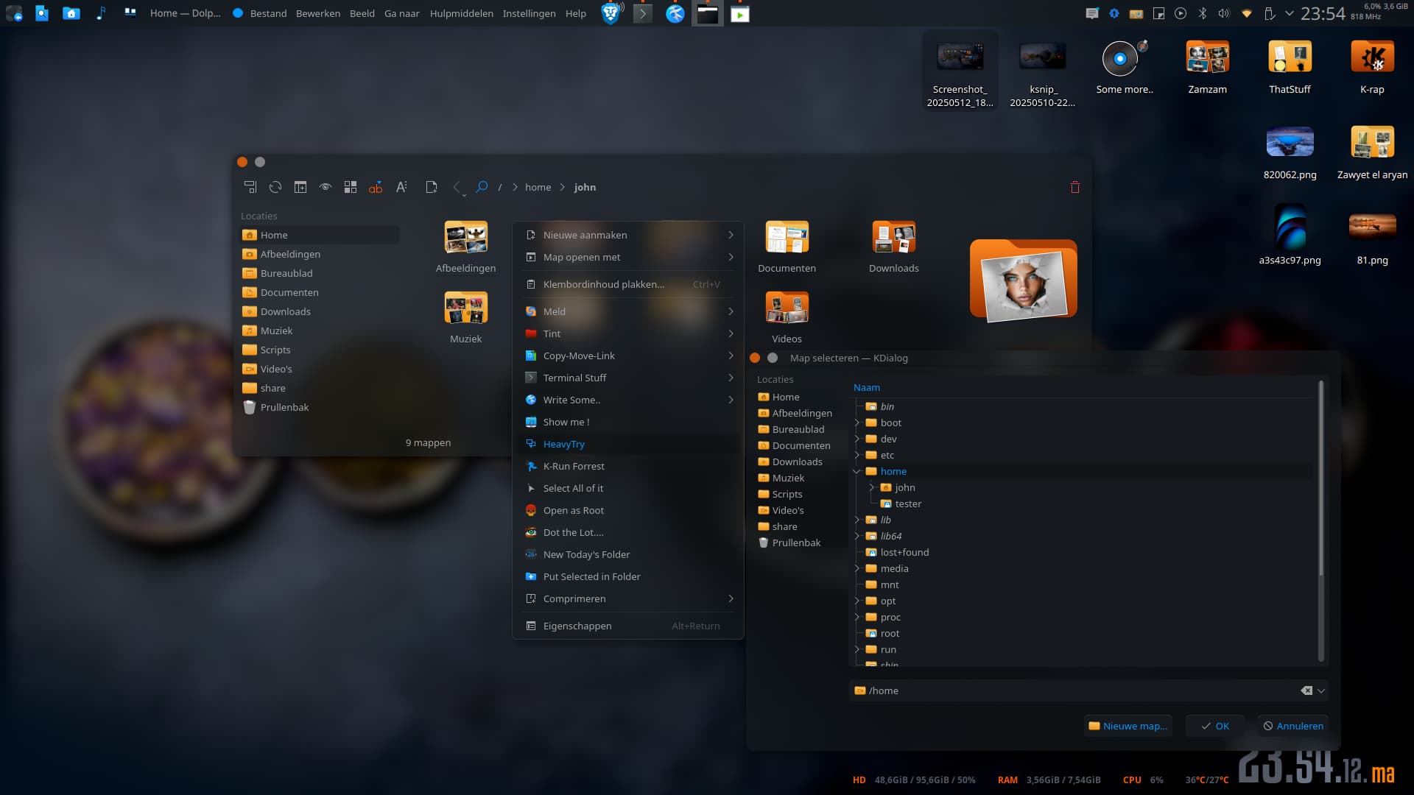Click Annuleren in the KDialog

(x=1292, y=726)
